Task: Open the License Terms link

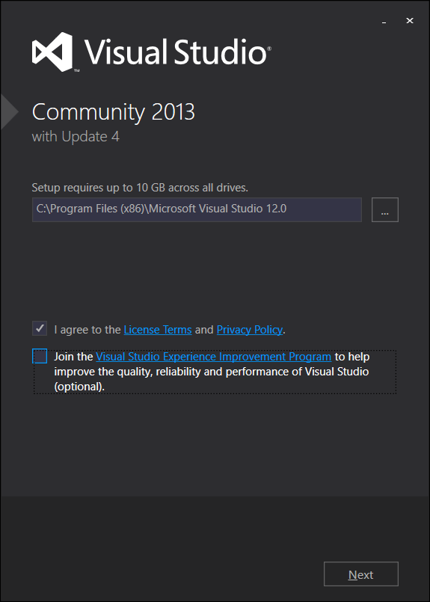Action: click(x=158, y=330)
